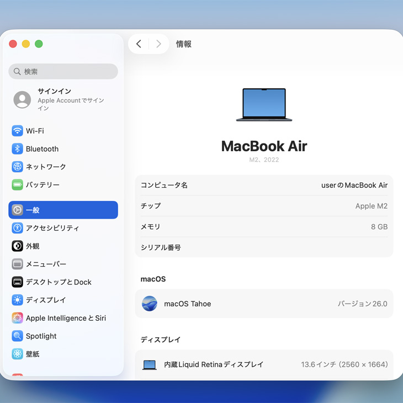Click the Wi-Fi icon in sidebar
Screen dimensions: 403x403
17,131
